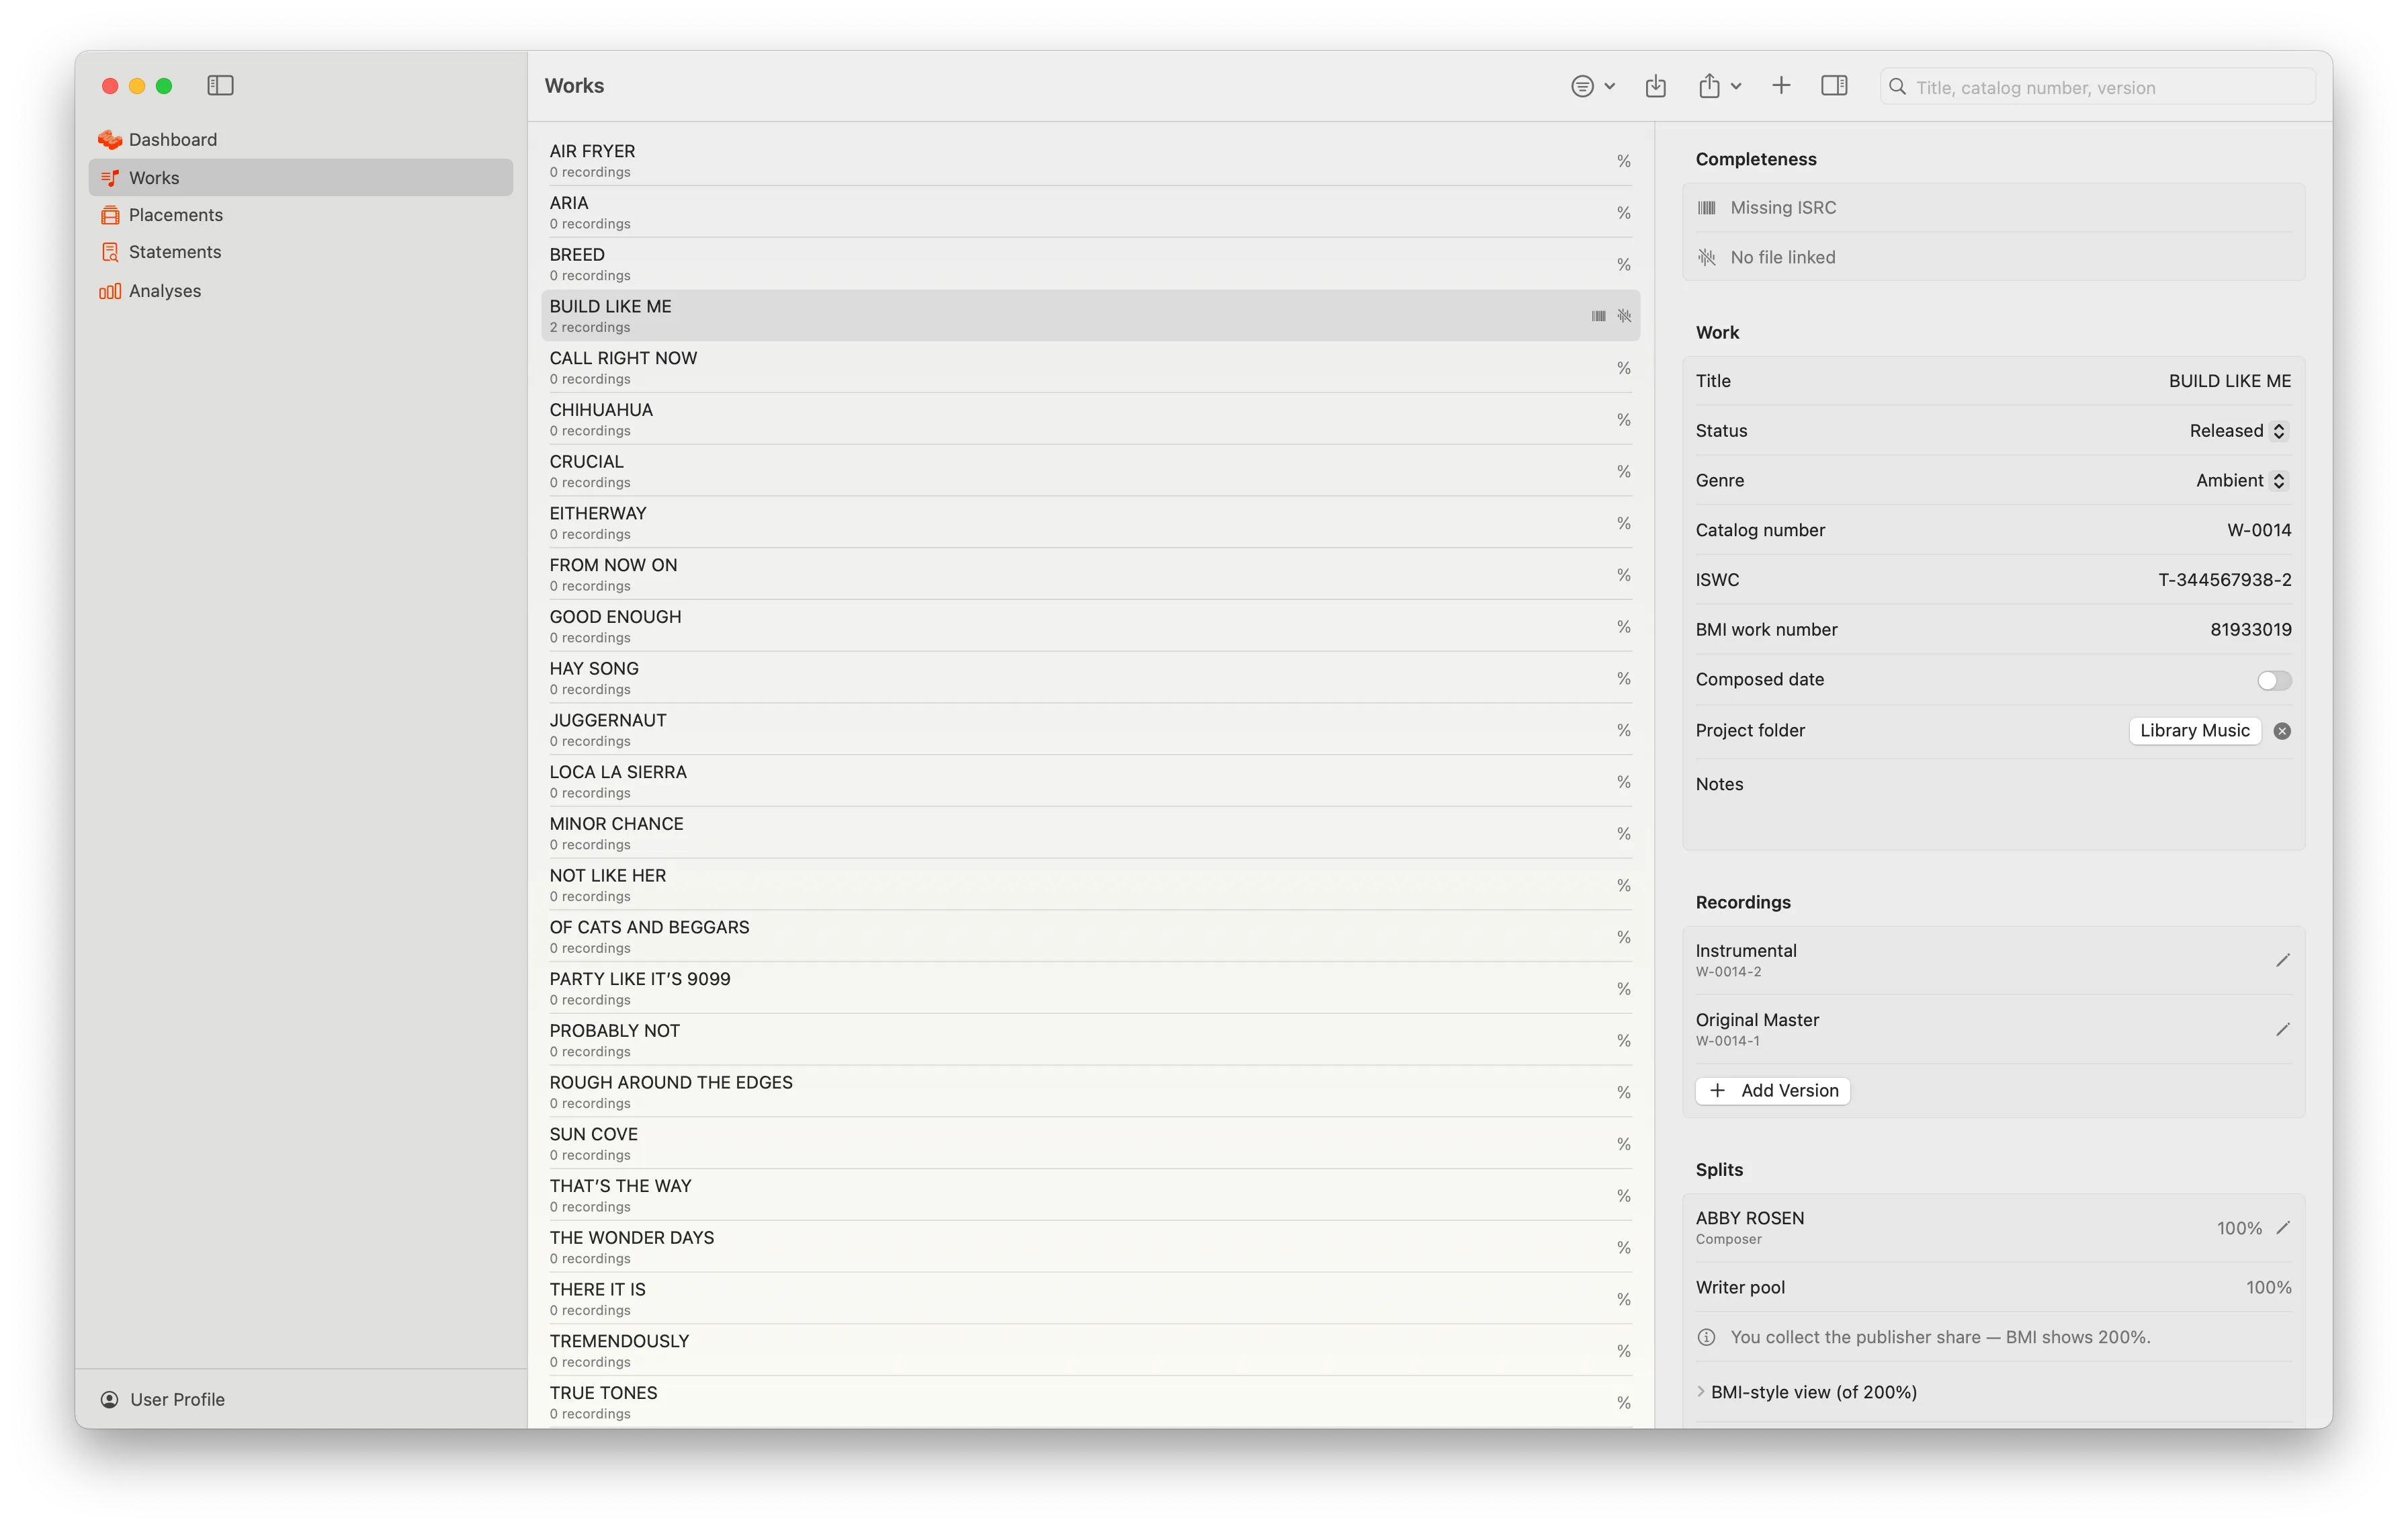The height and width of the screenshot is (1528, 2408).
Task: Select Works in the sidebar
Action: [x=300, y=177]
